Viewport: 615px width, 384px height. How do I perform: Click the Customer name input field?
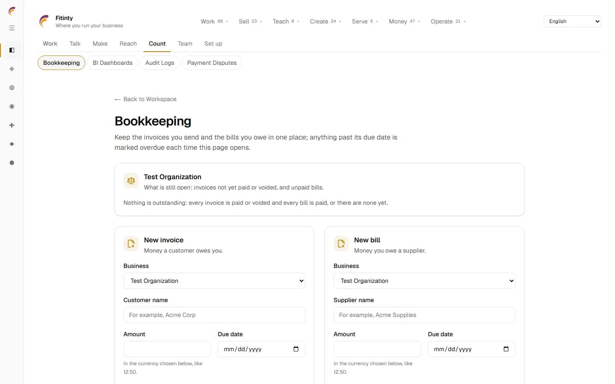click(x=214, y=315)
